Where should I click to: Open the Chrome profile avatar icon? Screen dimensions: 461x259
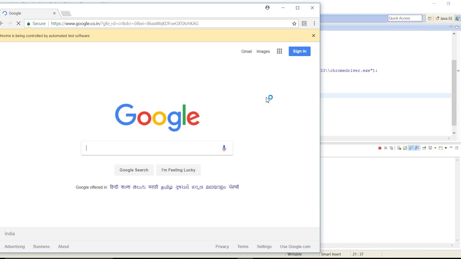pos(267,8)
